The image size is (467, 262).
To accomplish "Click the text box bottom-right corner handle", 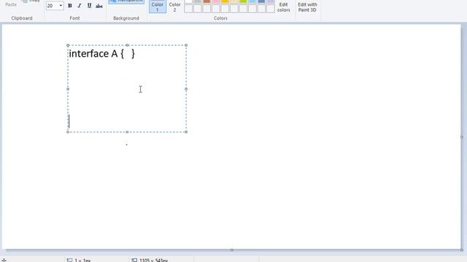I will (x=186, y=132).
